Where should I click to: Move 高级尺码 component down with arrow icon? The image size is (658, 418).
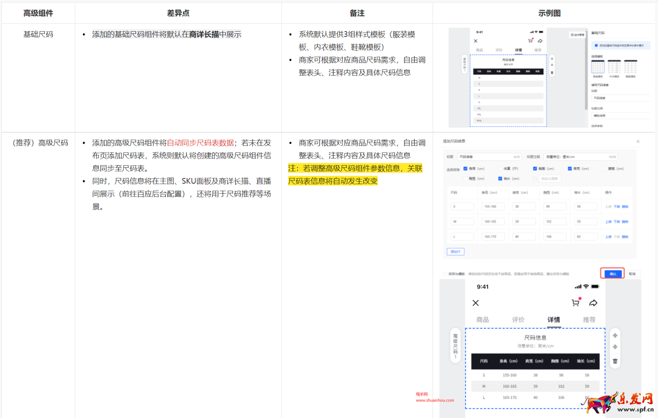pos(615,347)
